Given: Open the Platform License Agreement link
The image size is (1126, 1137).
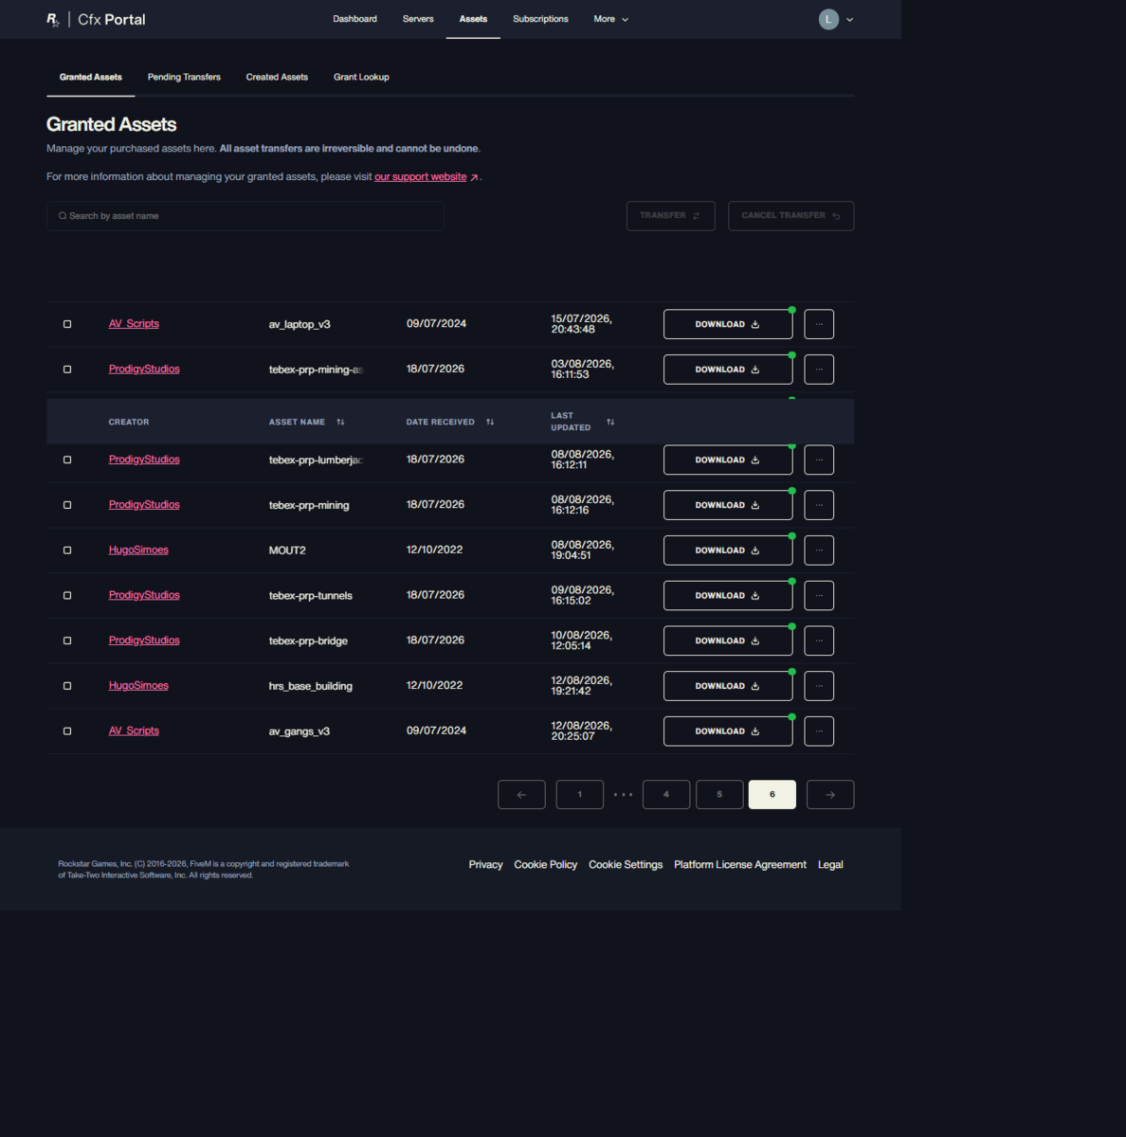Looking at the screenshot, I should point(740,865).
